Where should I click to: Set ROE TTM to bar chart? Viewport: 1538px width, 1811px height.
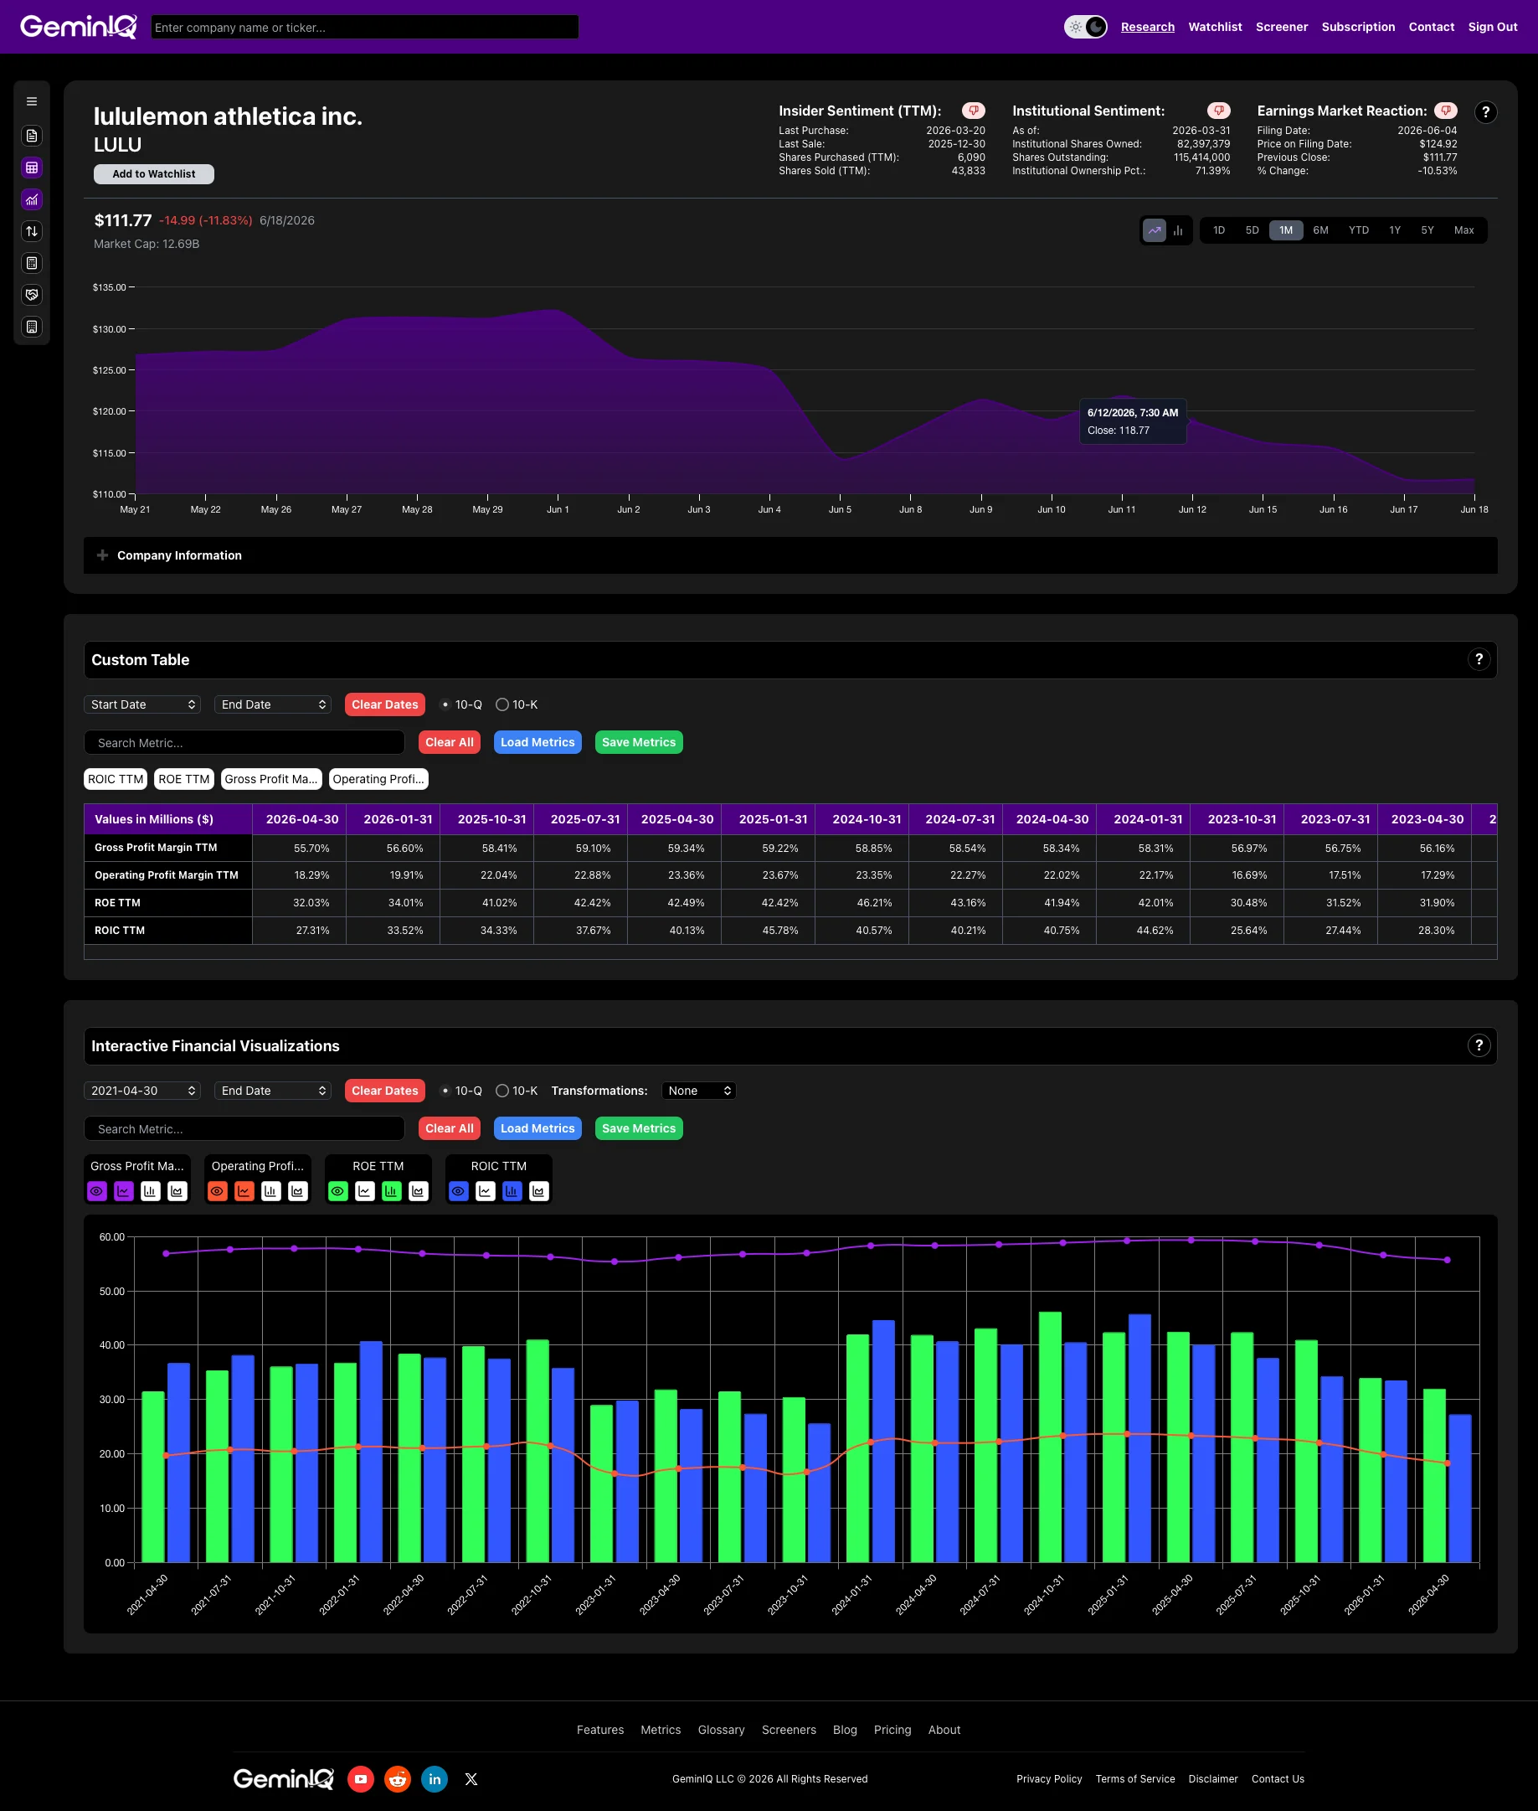[x=393, y=1191]
